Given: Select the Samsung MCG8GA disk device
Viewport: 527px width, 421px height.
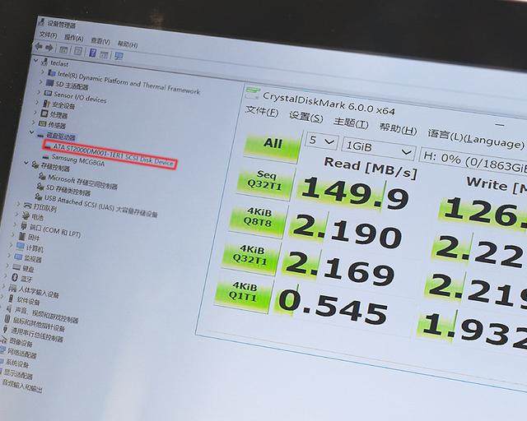Looking at the screenshot, I should [76, 157].
